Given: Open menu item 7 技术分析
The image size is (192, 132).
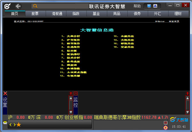Looking at the screenshot, I should click(71, 58).
